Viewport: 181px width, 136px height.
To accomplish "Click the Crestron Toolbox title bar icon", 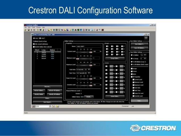I will (x=25, y=25).
